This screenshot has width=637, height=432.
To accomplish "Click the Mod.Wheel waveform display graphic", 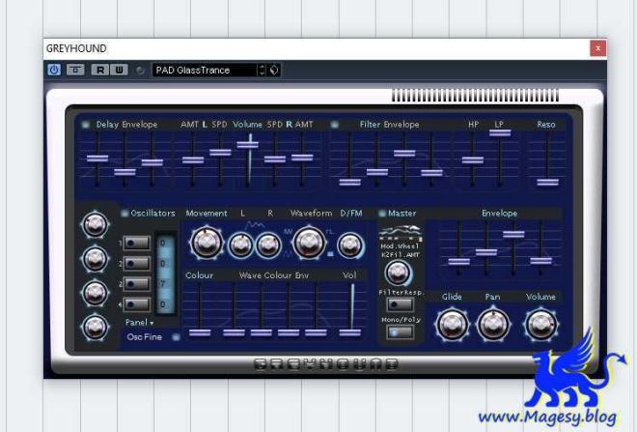I will point(401,234).
